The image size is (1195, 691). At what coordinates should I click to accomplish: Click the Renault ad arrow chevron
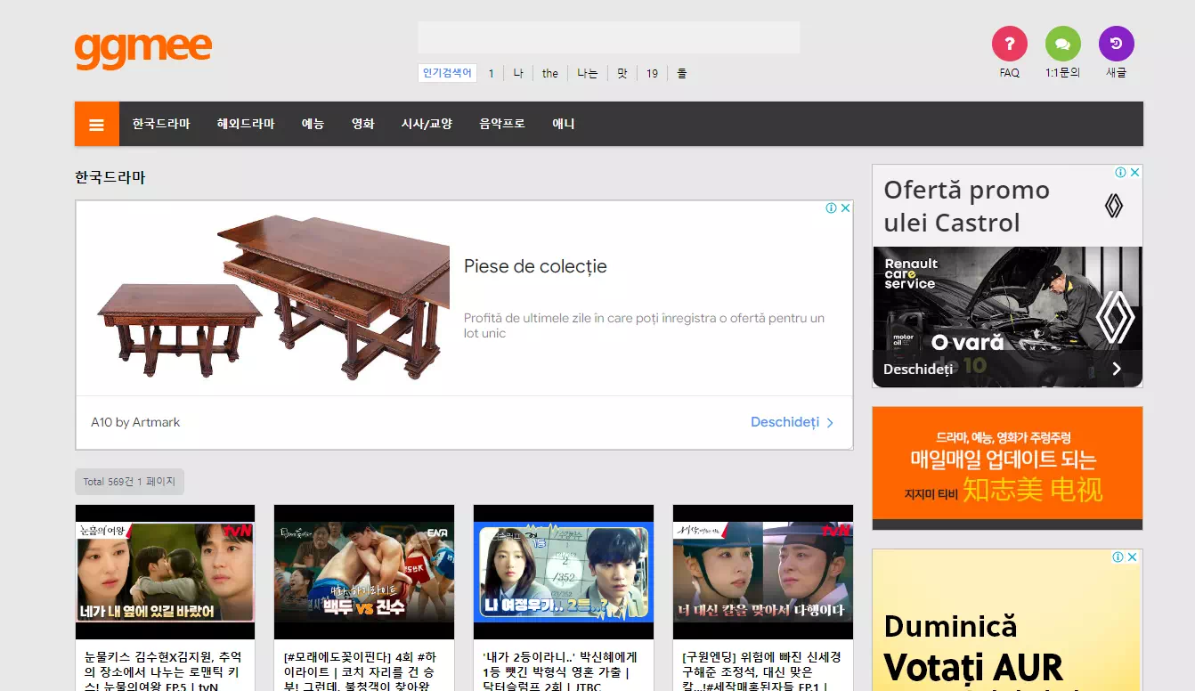(x=1117, y=369)
